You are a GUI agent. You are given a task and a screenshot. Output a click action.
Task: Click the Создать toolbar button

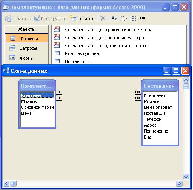[82, 19]
